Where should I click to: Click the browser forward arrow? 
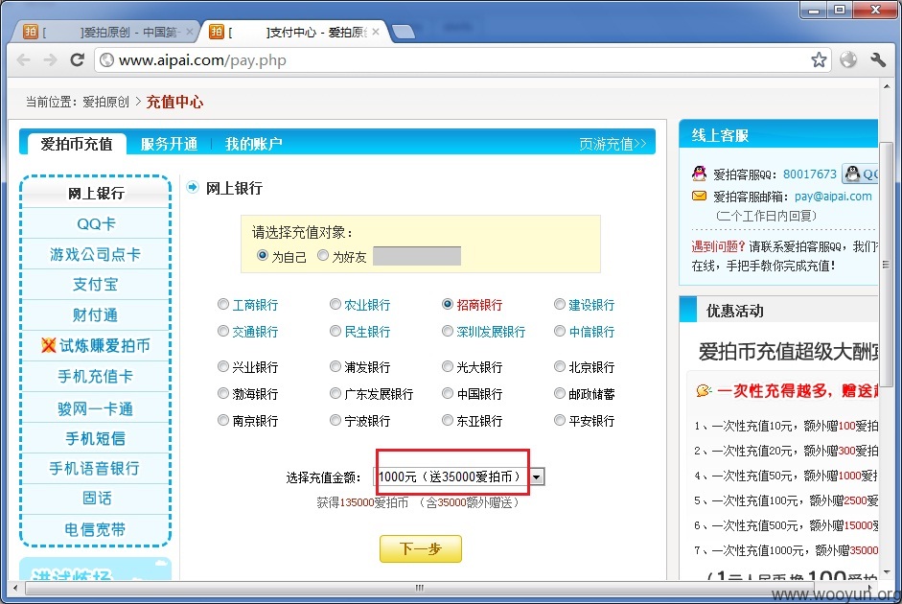51,59
